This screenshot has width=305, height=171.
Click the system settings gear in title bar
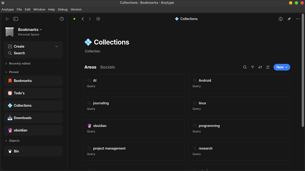3,3
